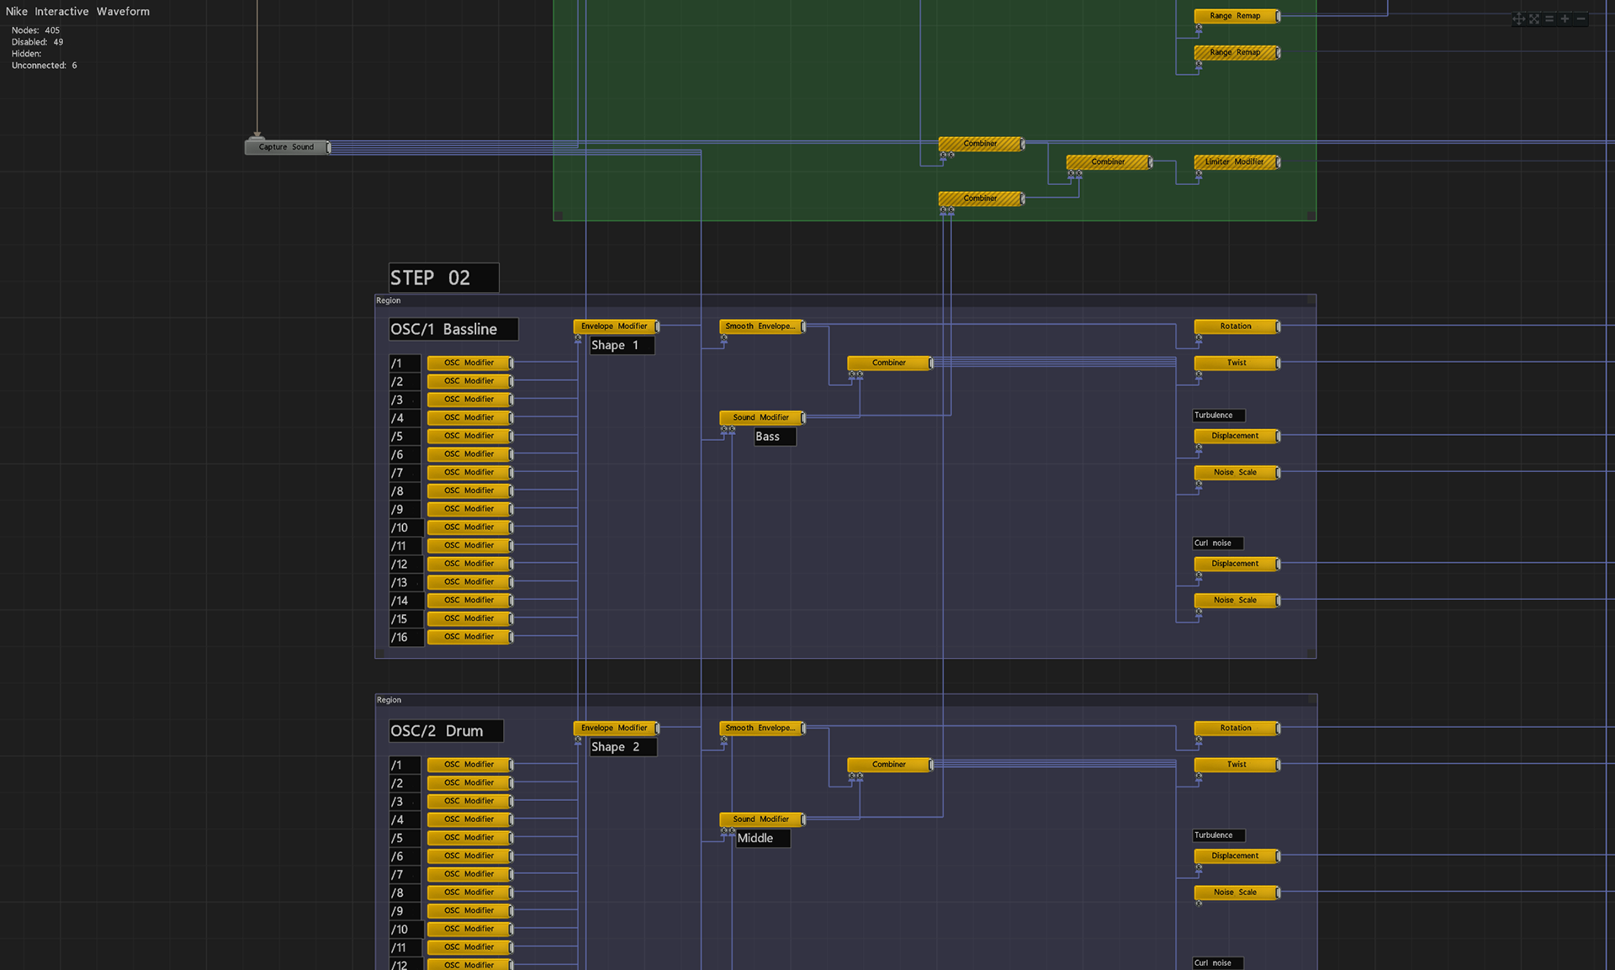Viewport: 1615px width, 970px height.
Task: Select the disabled Range Remap node with striped fill
Action: tap(1235, 52)
